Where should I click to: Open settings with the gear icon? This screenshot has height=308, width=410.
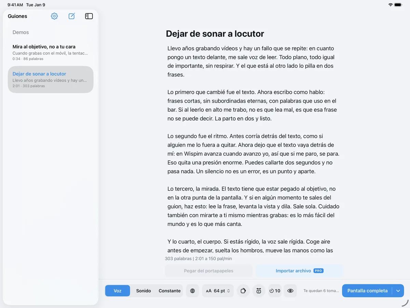(x=54, y=16)
